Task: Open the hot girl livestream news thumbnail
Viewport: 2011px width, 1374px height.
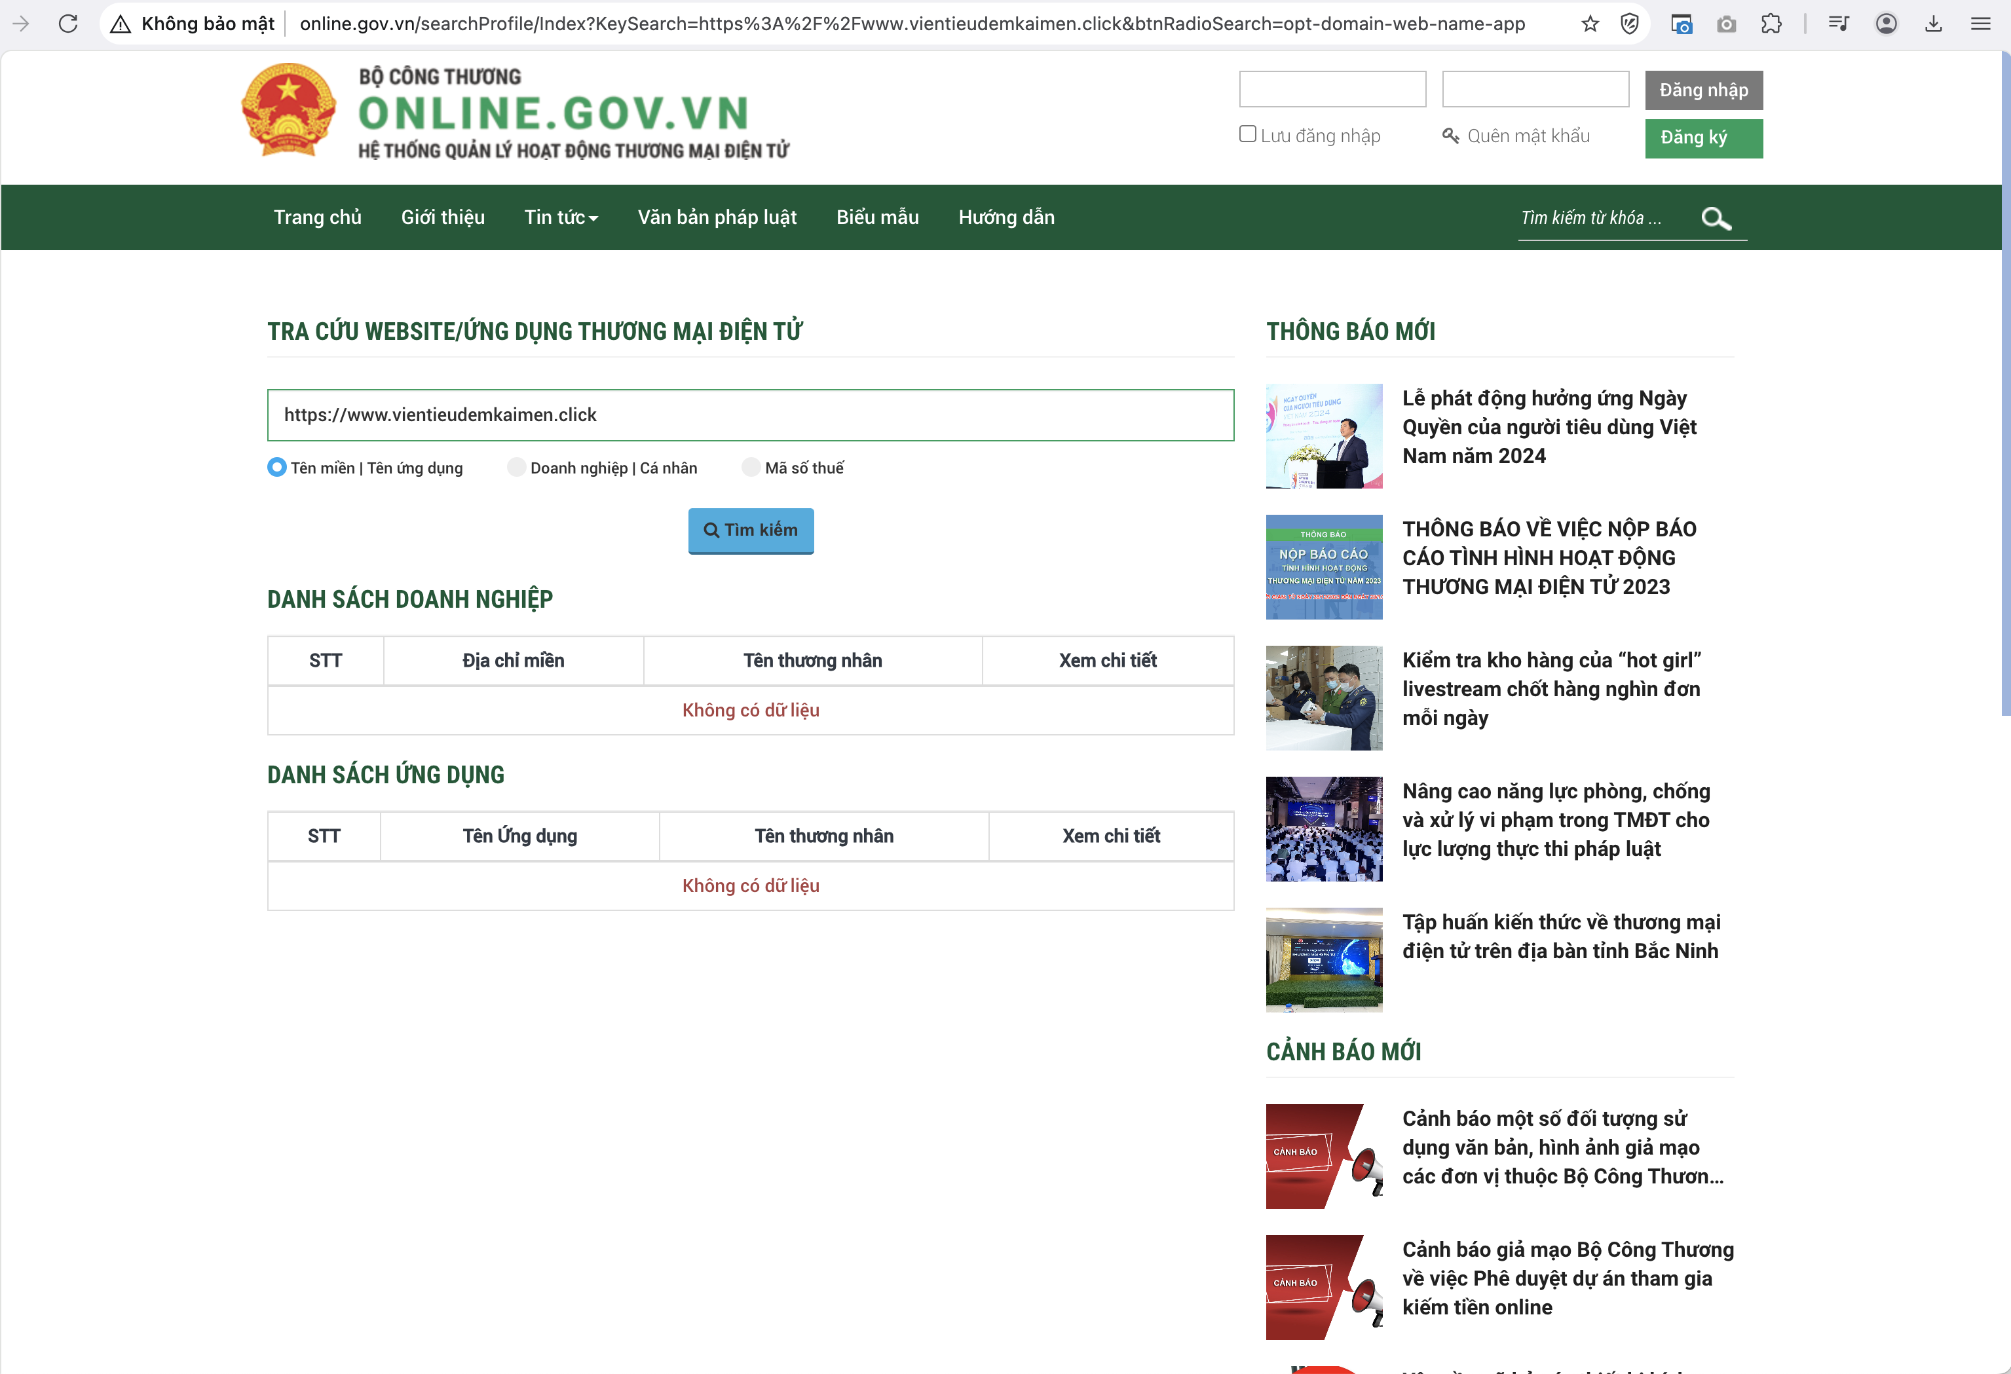Action: [x=1323, y=697]
